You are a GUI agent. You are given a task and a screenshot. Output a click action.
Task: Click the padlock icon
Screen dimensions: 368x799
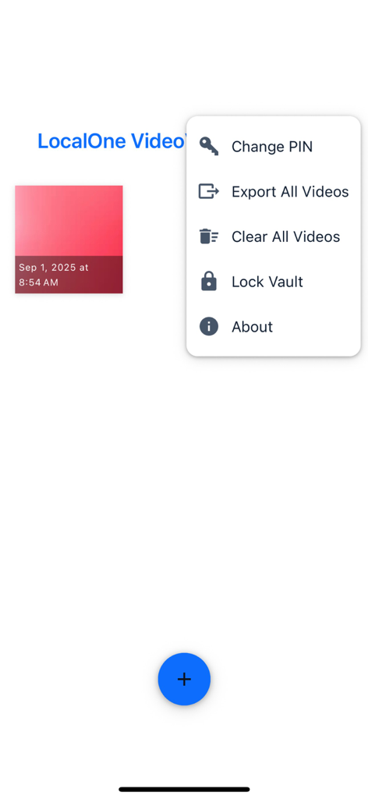[x=209, y=281]
